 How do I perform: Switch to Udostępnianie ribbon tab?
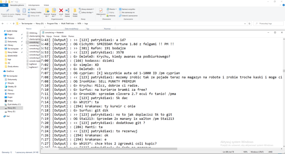point(34,5)
